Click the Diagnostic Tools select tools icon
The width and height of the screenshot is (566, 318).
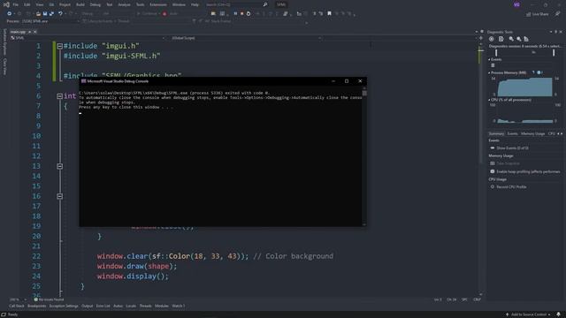501,39
